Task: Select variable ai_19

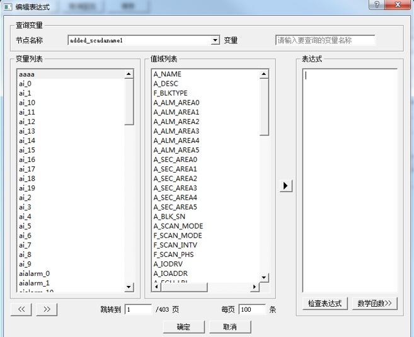Action: [71, 188]
